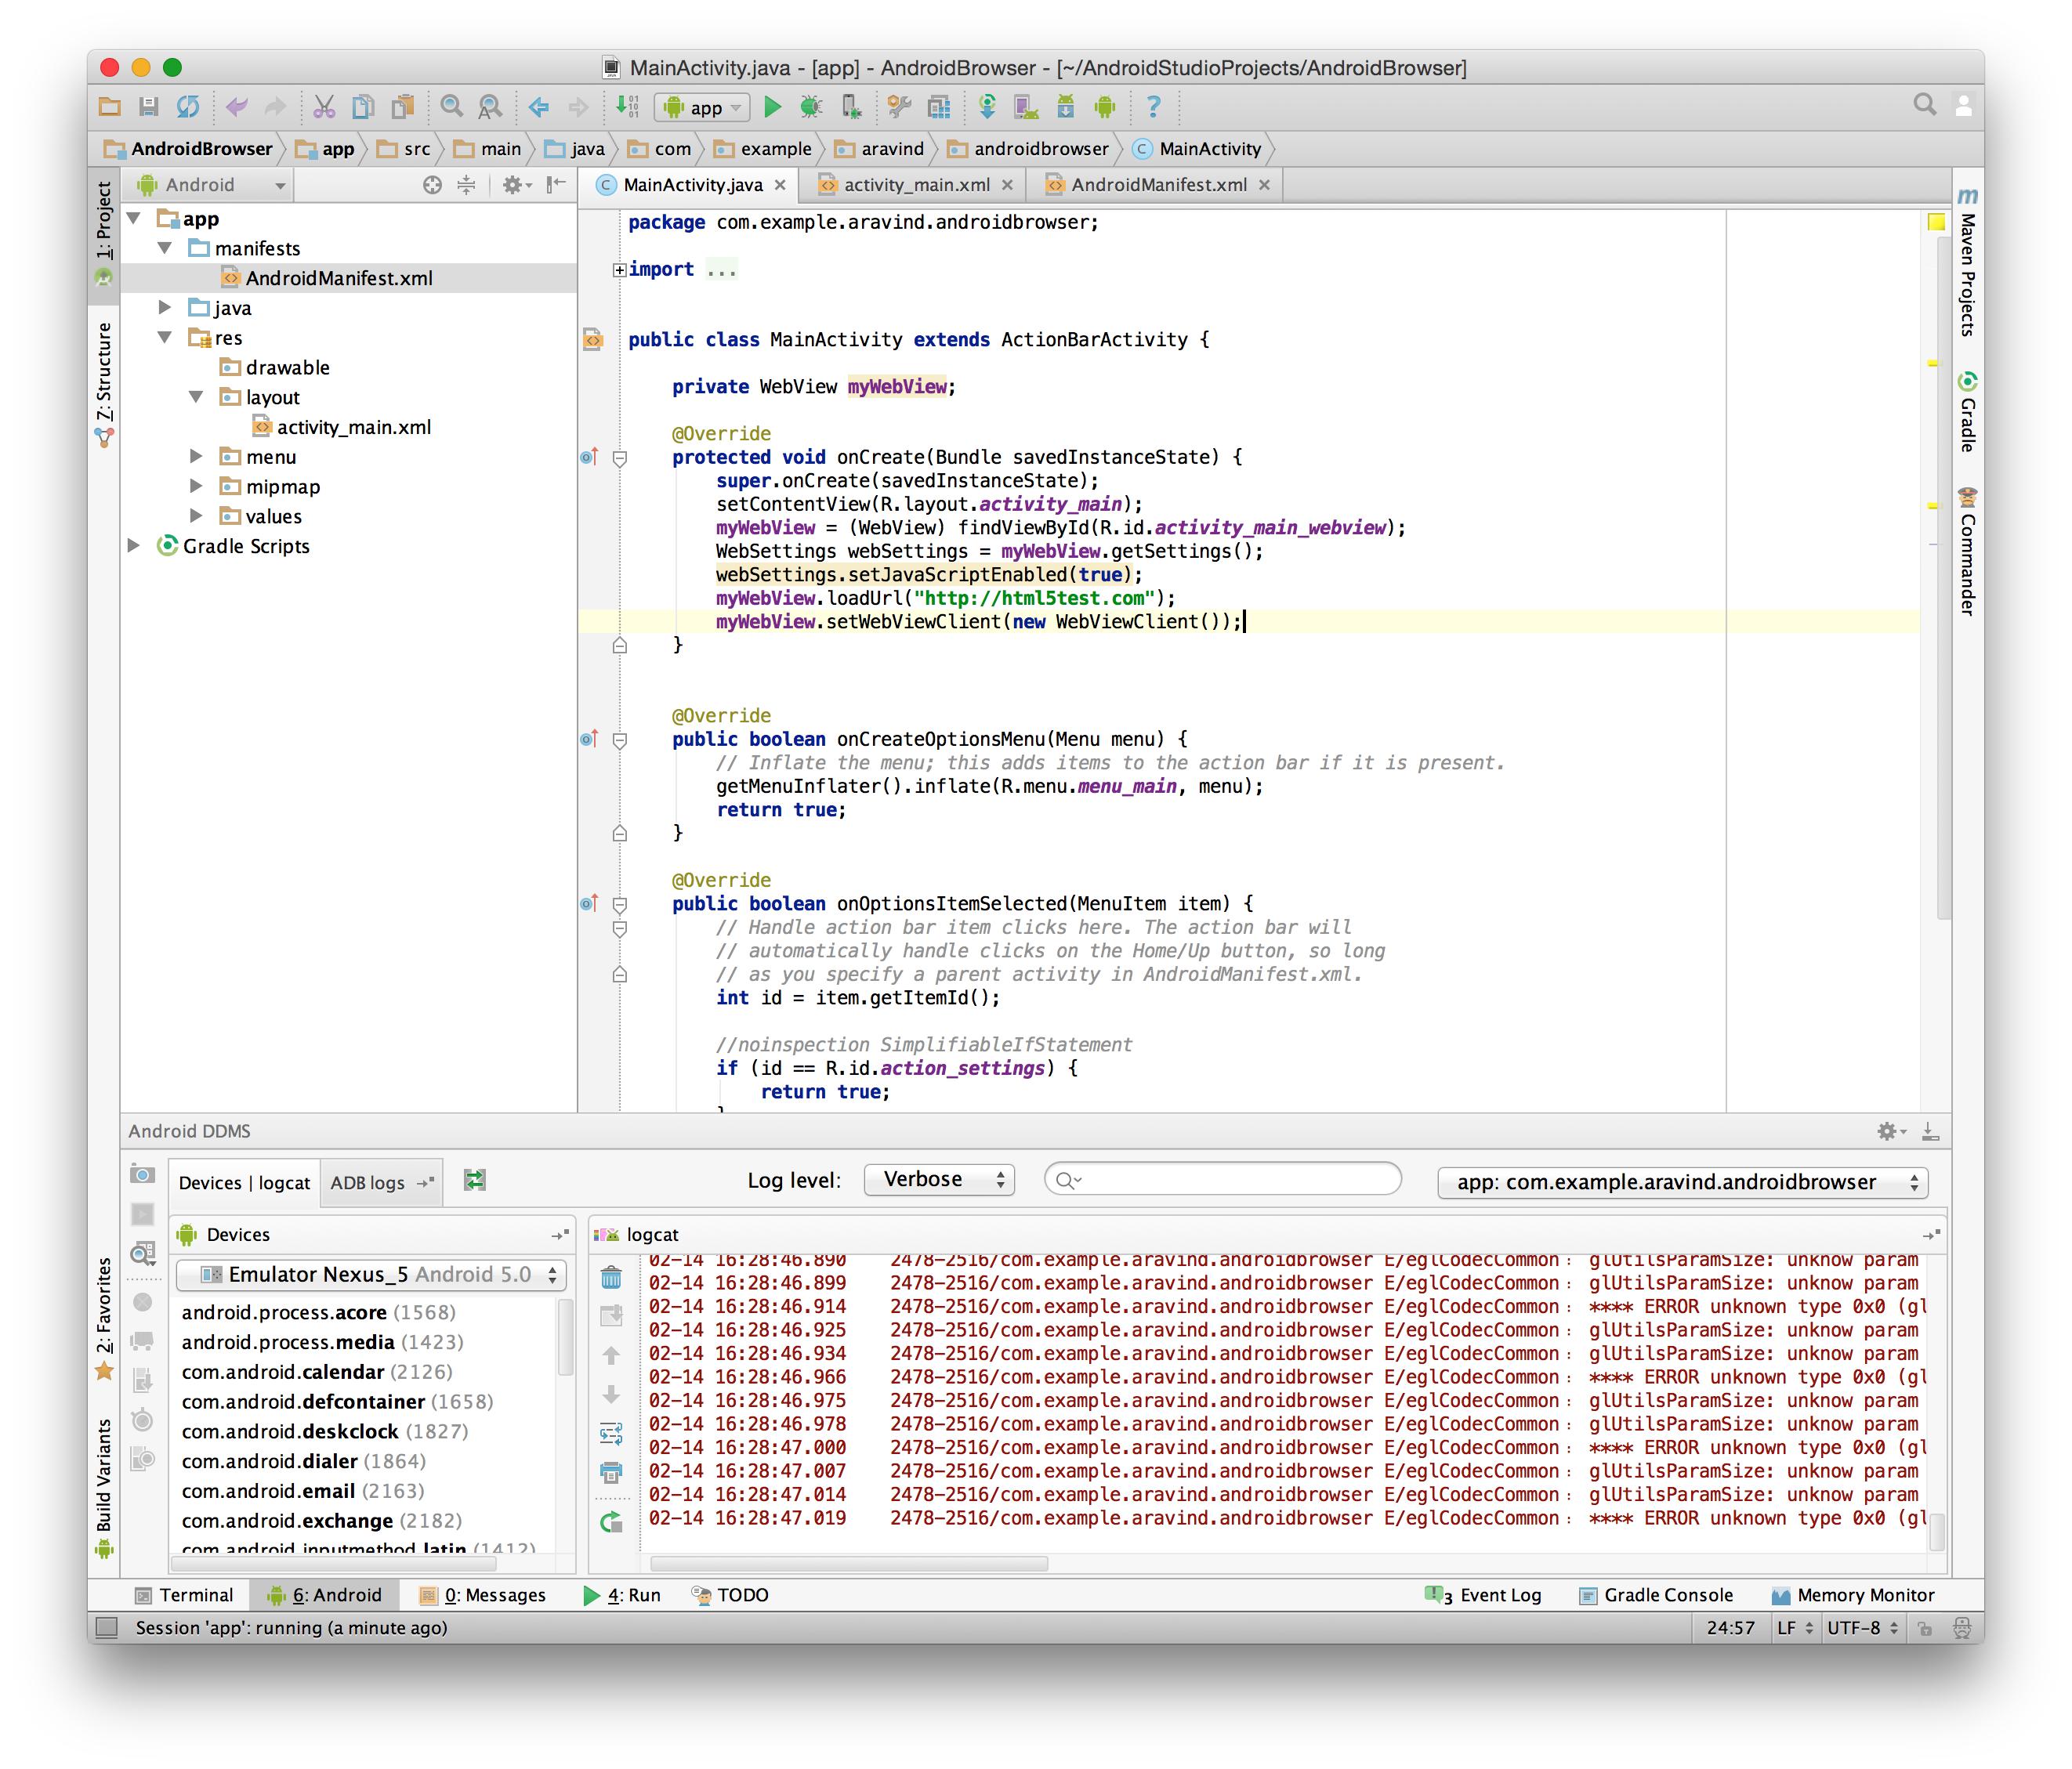This screenshot has height=1769, width=2072.
Task: Switch to the activity_main.xml editor tab
Action: [915, 185]
